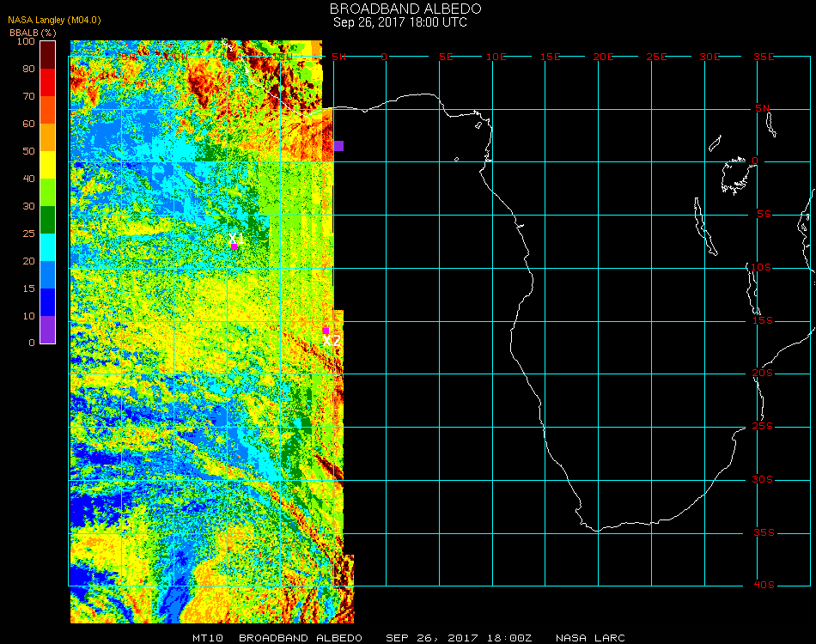This screenshot has width=816, height=644.
Task: Click the legend value 15
Action: (x=28, y=289)
